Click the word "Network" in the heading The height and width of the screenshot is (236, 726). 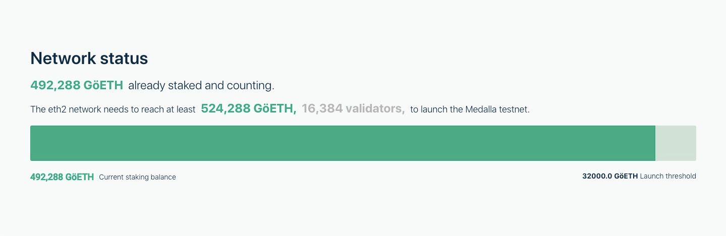pos(63,58)
